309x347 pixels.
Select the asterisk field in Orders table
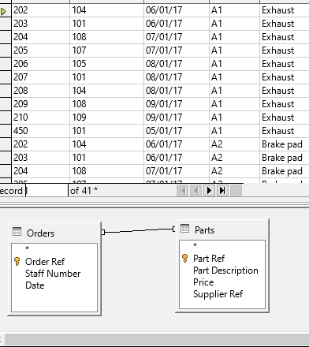[x=27, y=248]
